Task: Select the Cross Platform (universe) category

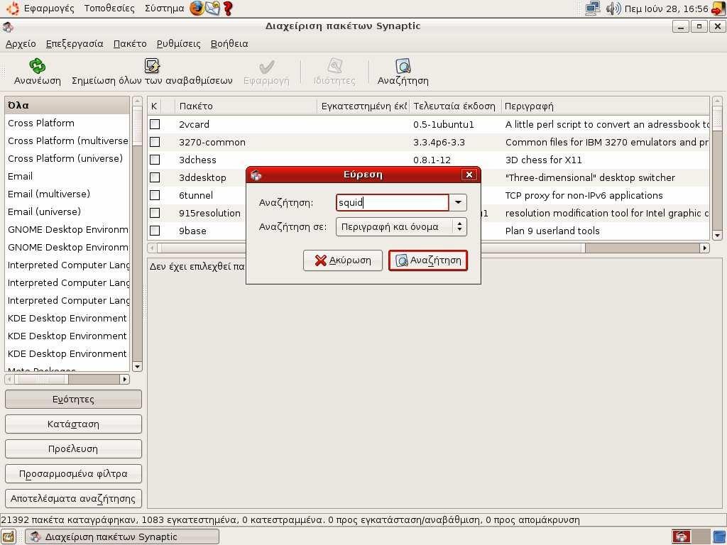Action: pos(67,158)
